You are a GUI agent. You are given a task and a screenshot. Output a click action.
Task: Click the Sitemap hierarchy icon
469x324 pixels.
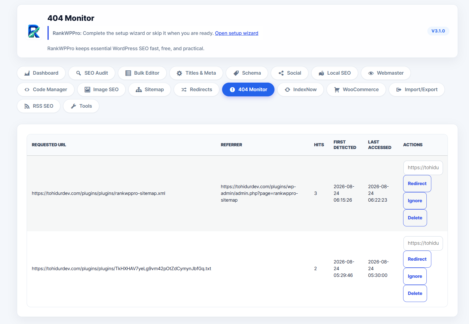pos(139,90)
